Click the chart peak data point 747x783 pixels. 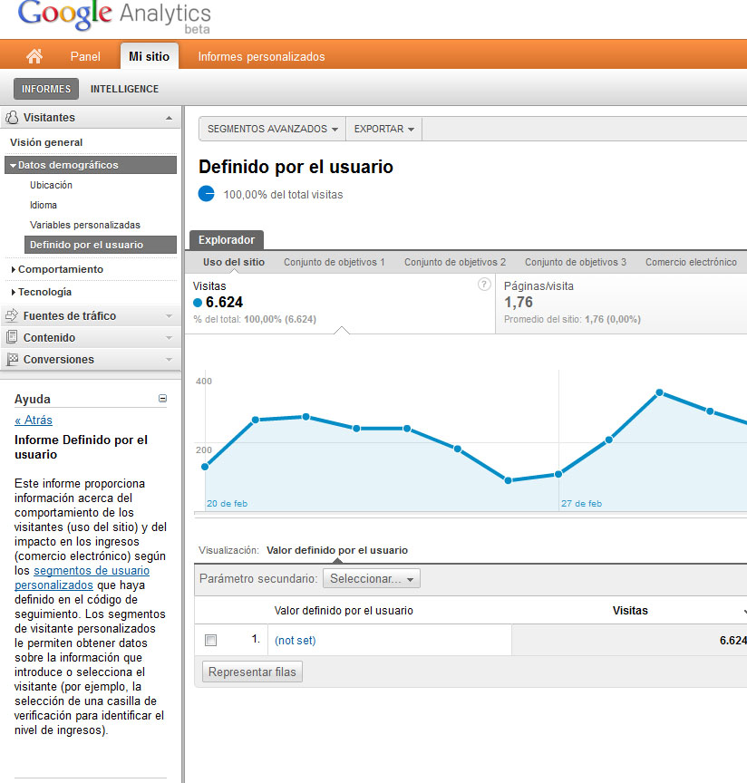coord(660,392)
